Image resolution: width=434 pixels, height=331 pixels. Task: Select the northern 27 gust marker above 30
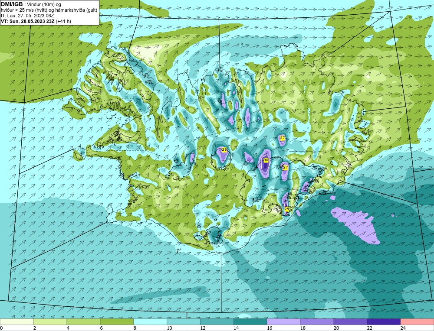[x=283, y=138]
